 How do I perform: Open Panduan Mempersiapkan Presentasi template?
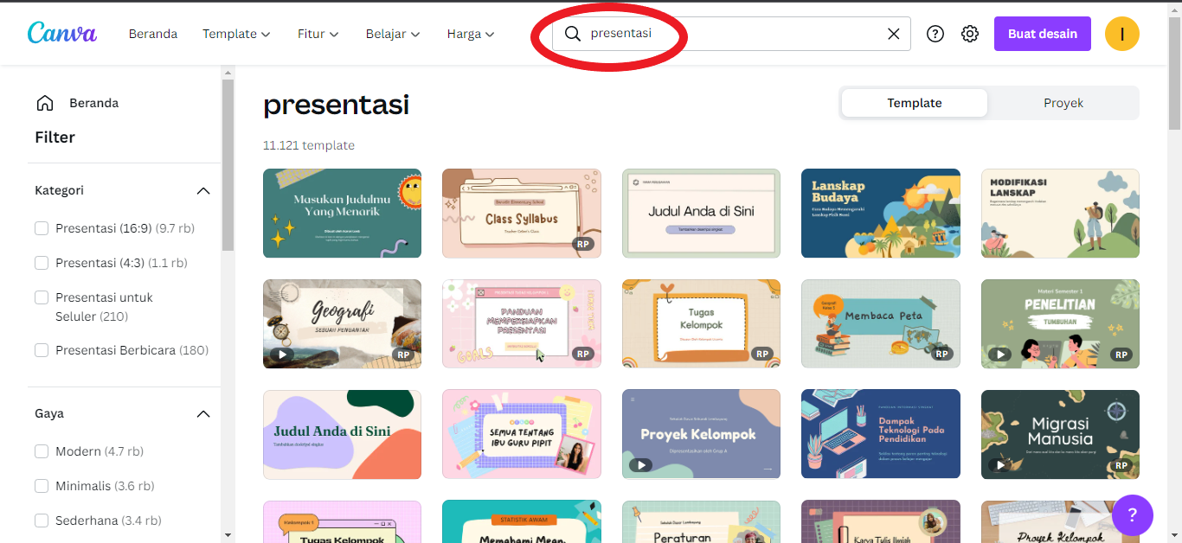(522, 323)
